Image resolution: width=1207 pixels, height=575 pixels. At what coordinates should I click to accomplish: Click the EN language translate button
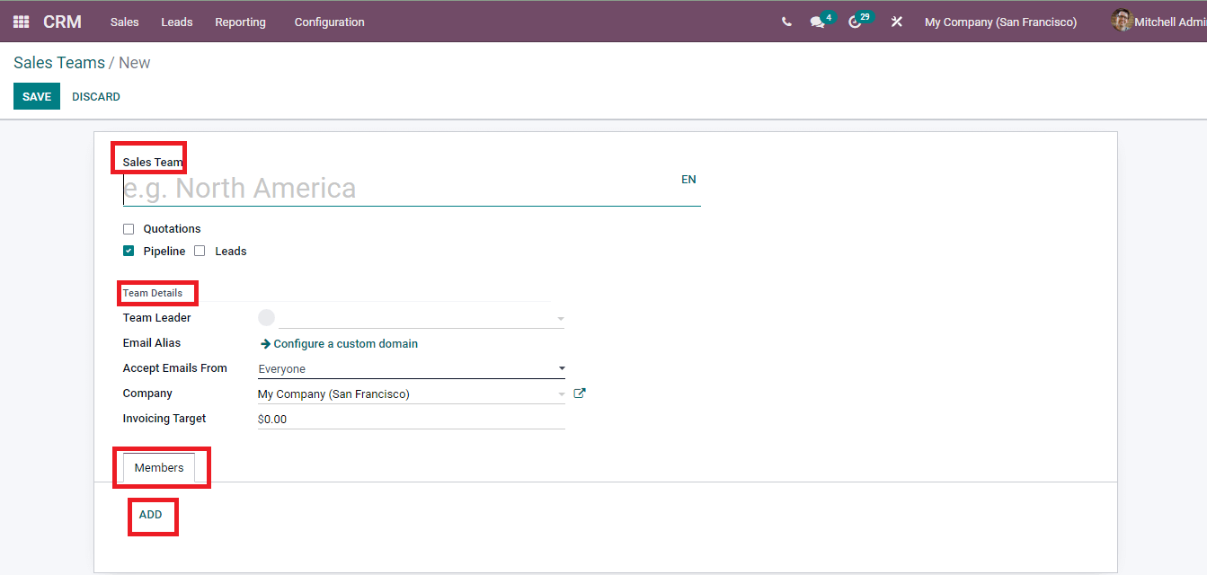pos(688,180)
